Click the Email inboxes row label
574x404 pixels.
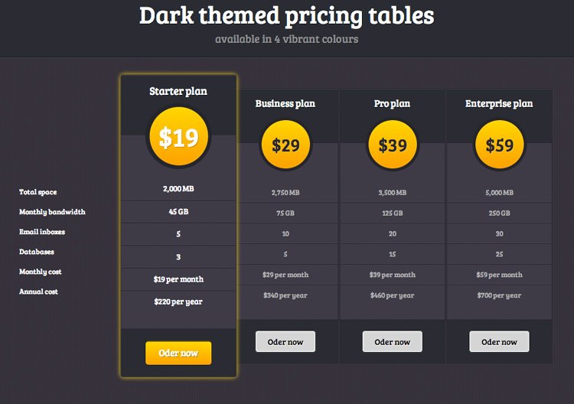(x=42, y=232)
